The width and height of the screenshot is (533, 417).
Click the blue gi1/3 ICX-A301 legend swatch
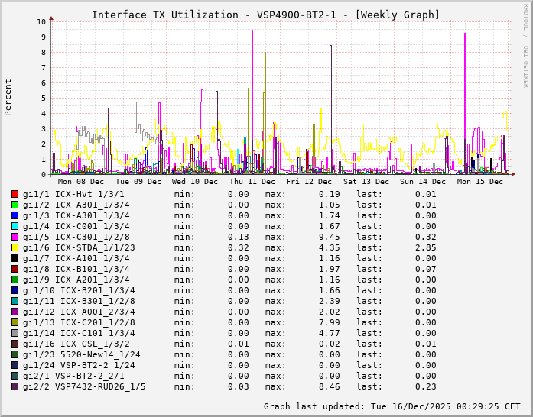[x=15, y=215]
